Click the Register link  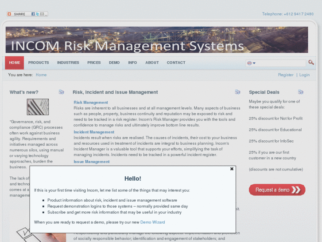pos(286,75)
